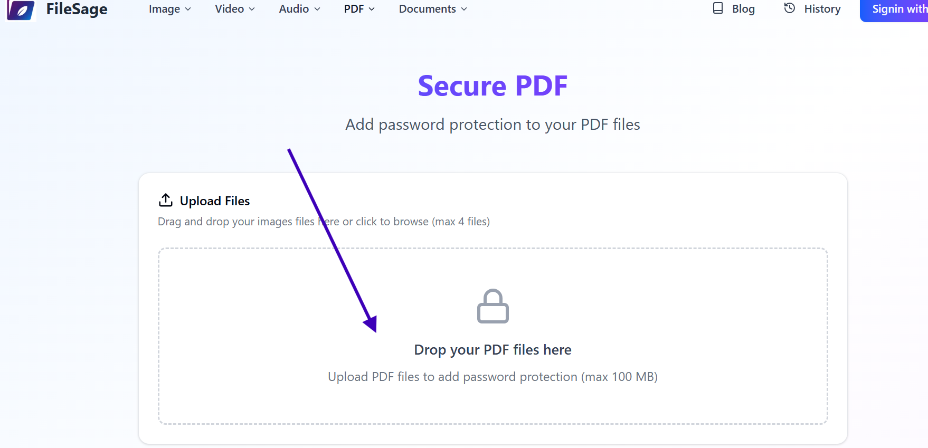Viewport: 928px width, 448px height.
Task: Click the FileSage brand name
Action: coord(76,9)
